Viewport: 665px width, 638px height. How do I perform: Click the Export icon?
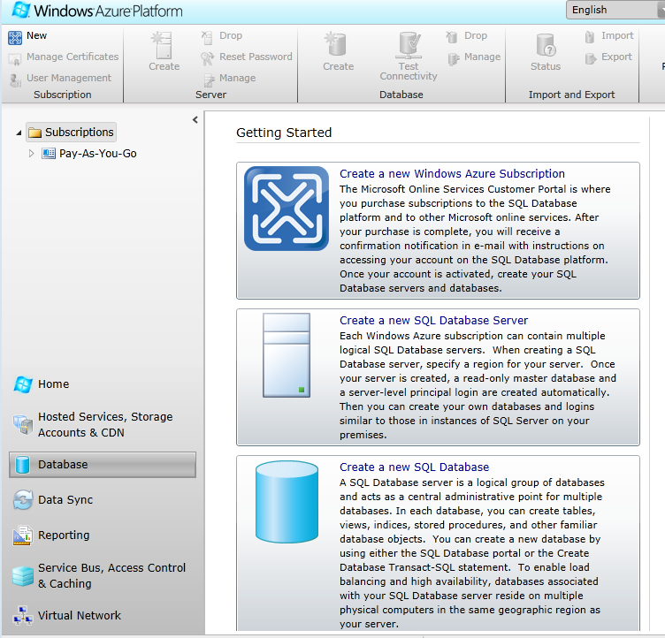point(591,58)
